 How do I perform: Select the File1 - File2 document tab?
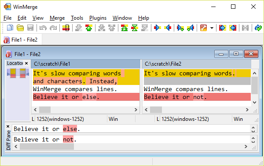(21, 40)
